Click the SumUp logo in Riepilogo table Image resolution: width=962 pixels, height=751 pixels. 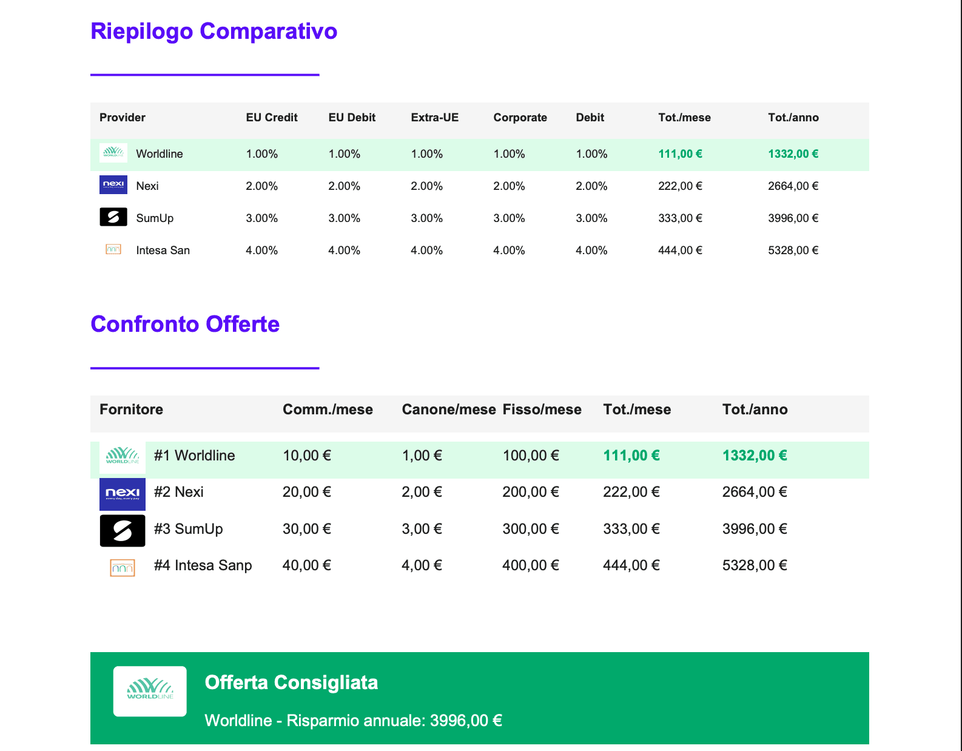tap(113, 217)
